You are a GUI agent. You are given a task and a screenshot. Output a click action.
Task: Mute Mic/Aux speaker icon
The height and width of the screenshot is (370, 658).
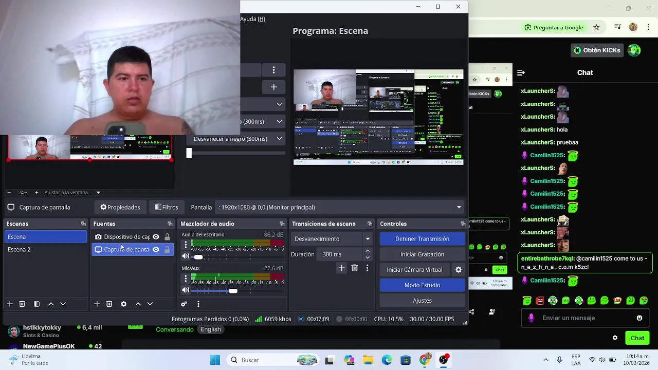186,290
